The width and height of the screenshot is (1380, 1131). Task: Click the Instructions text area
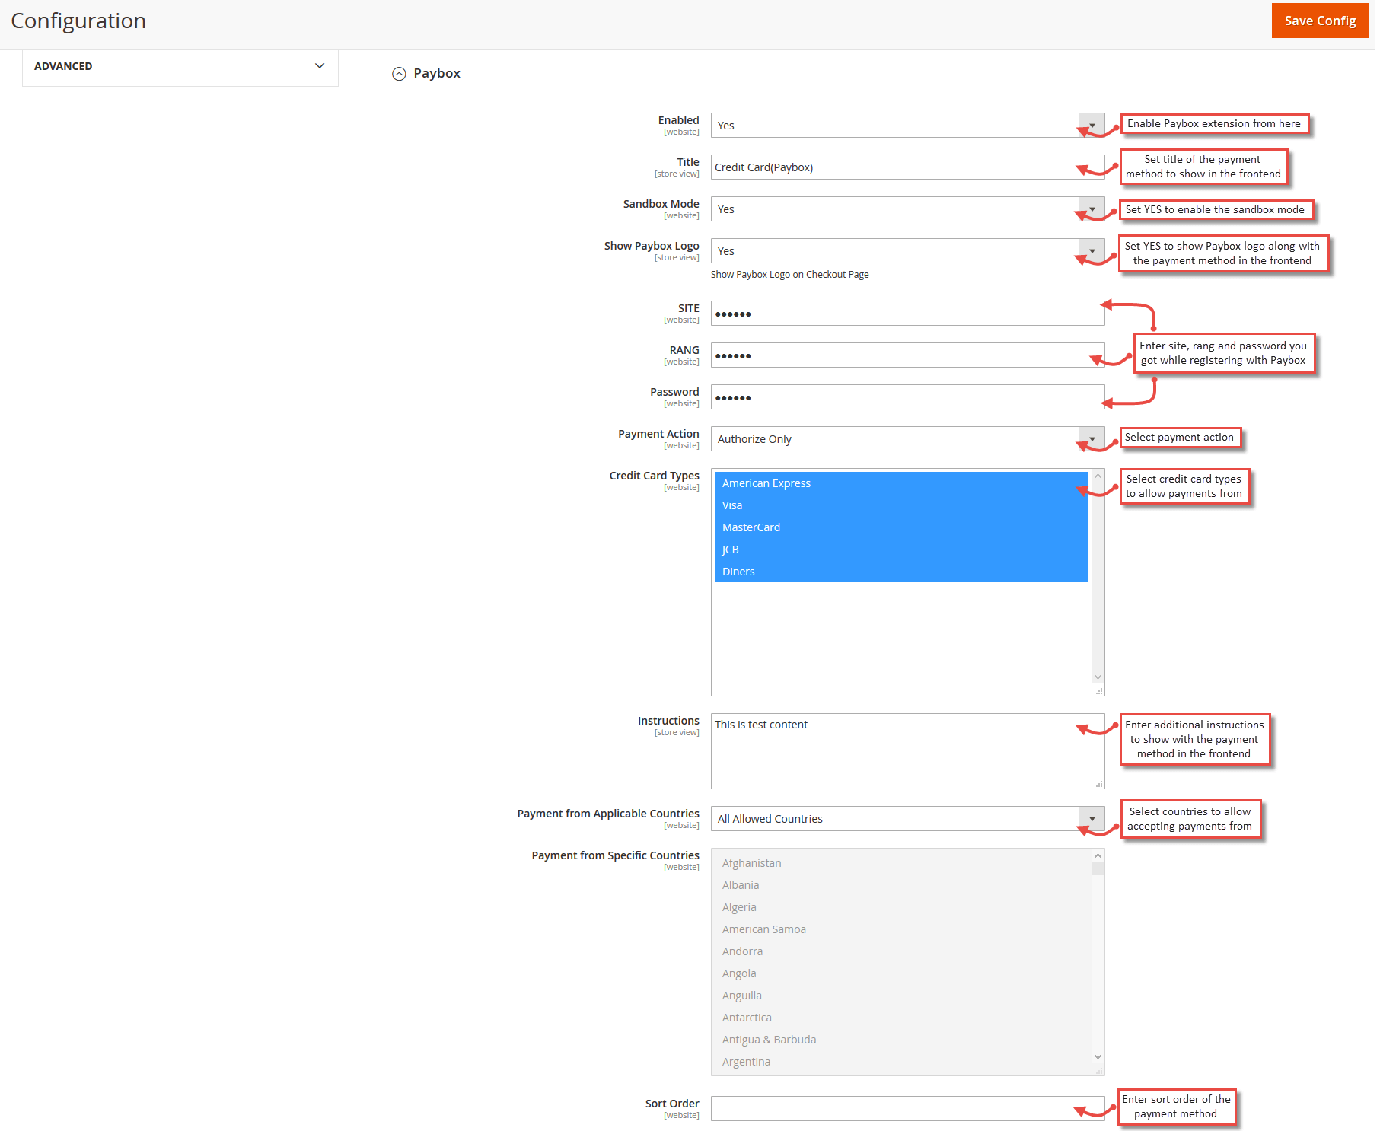point(907,751)
